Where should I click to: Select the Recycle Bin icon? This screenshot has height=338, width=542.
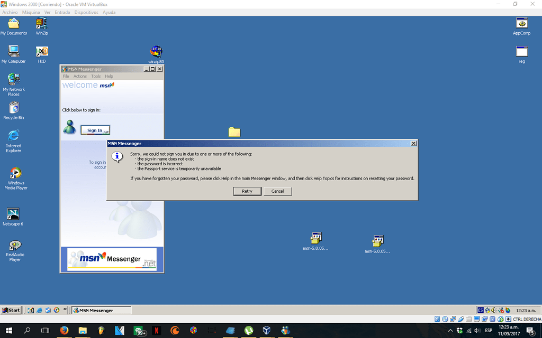14,111
